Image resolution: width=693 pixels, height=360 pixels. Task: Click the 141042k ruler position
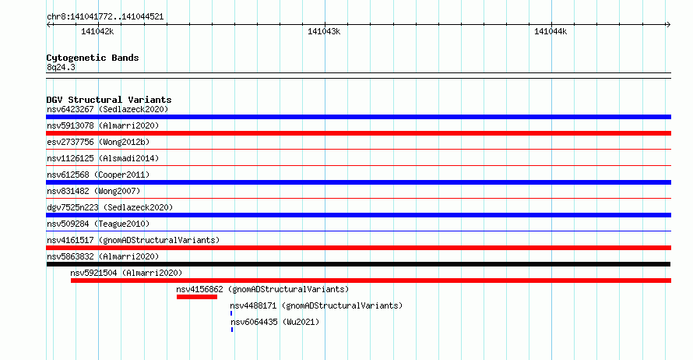[x=97, y=31]
